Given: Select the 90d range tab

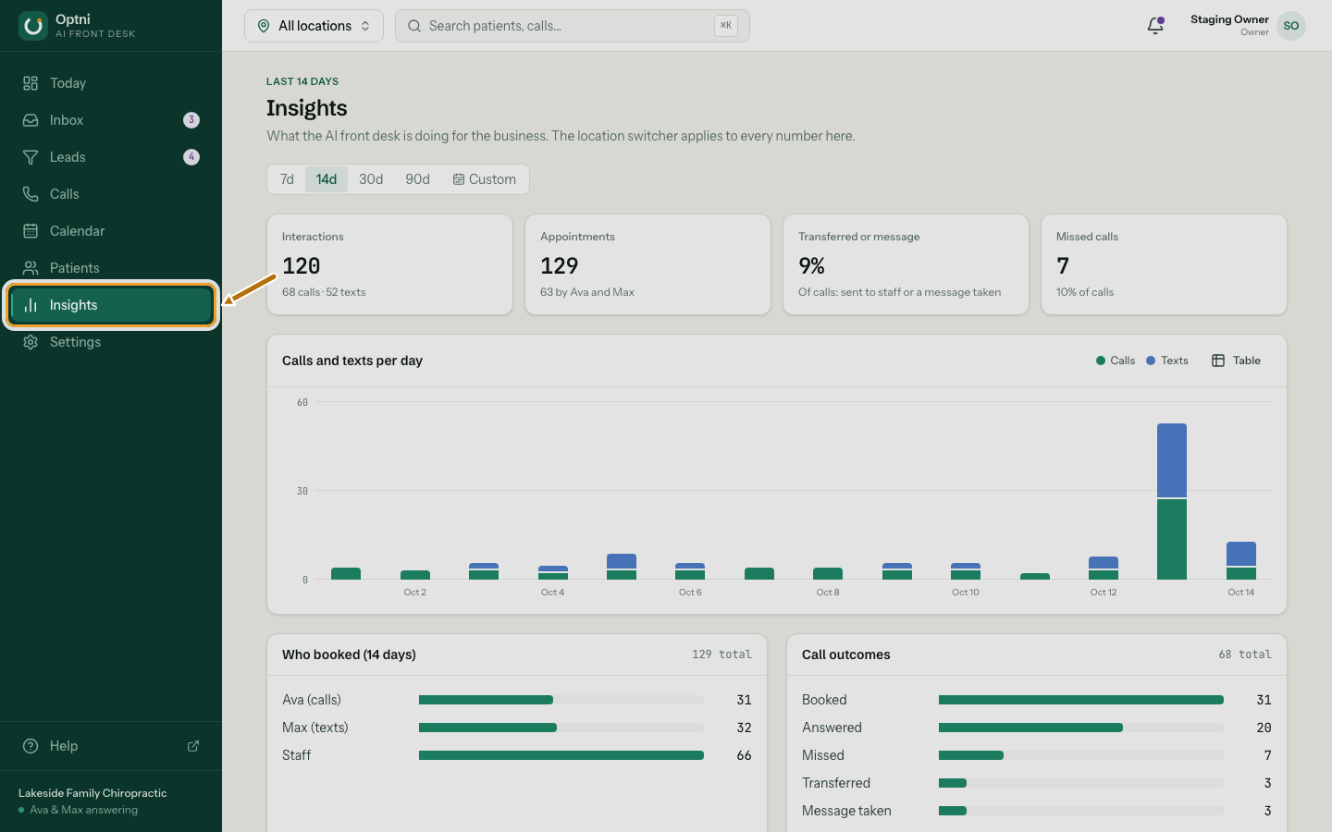Looking at the screenshot, I should click(417, 179).
